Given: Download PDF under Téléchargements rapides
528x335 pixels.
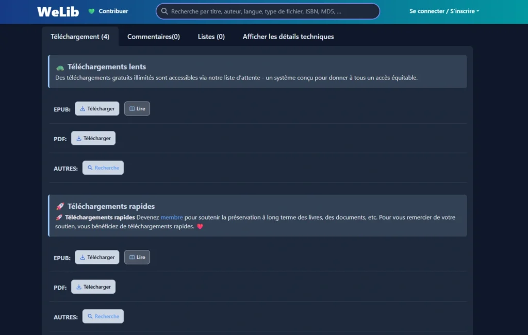Looking at the screenshot, I should pyautogui.click(x=93, y=287).
